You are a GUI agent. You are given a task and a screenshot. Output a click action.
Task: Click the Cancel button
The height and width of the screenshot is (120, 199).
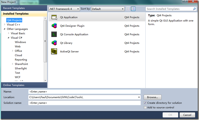click(187, 115)
